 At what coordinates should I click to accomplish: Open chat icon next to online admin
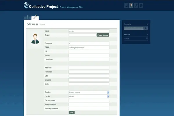click(147, 39)
